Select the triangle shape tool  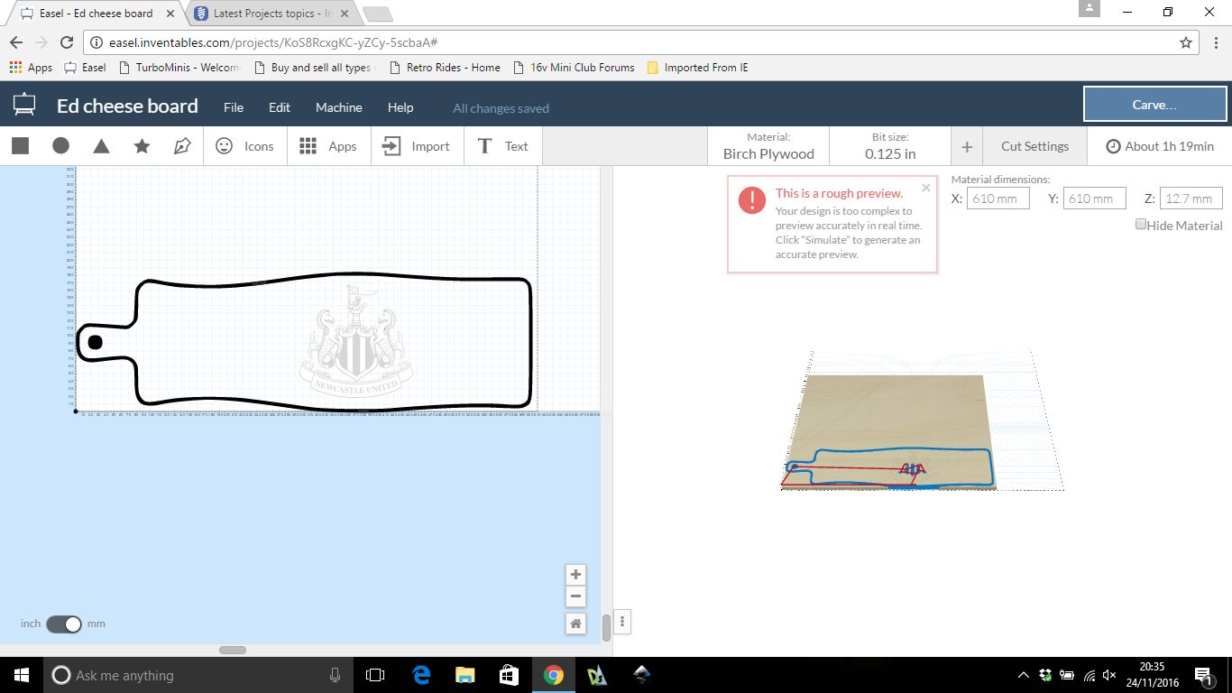(101, 146)
